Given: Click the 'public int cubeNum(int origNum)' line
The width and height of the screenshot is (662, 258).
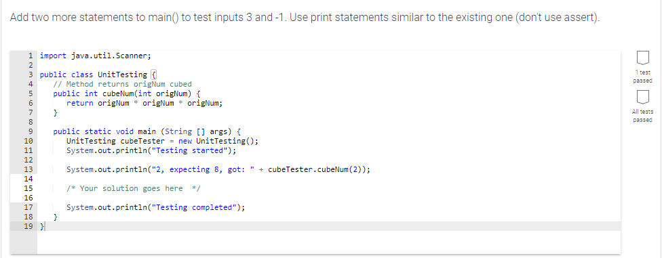Looking at the screenshot, I should point(127,93).
